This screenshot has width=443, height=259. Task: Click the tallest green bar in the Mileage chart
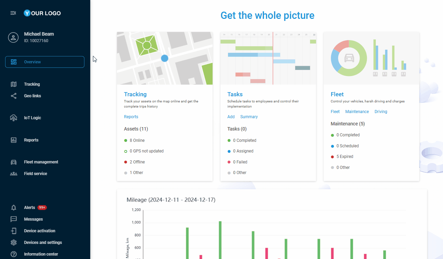pyautogui.click(x=220, y=240)
